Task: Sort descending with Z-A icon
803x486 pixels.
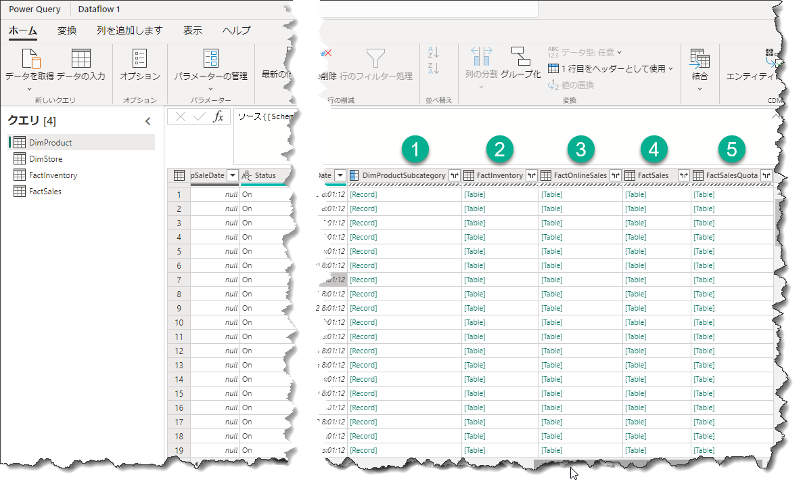Action: pos(433,68)
